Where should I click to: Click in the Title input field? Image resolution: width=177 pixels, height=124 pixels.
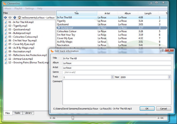117,58
